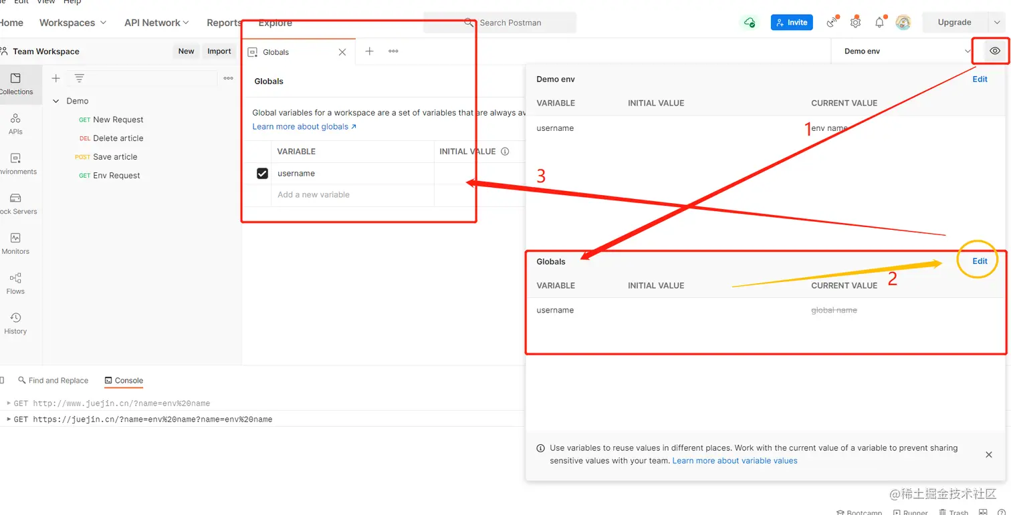Click the cloud sync status icon

click(750, 23)
